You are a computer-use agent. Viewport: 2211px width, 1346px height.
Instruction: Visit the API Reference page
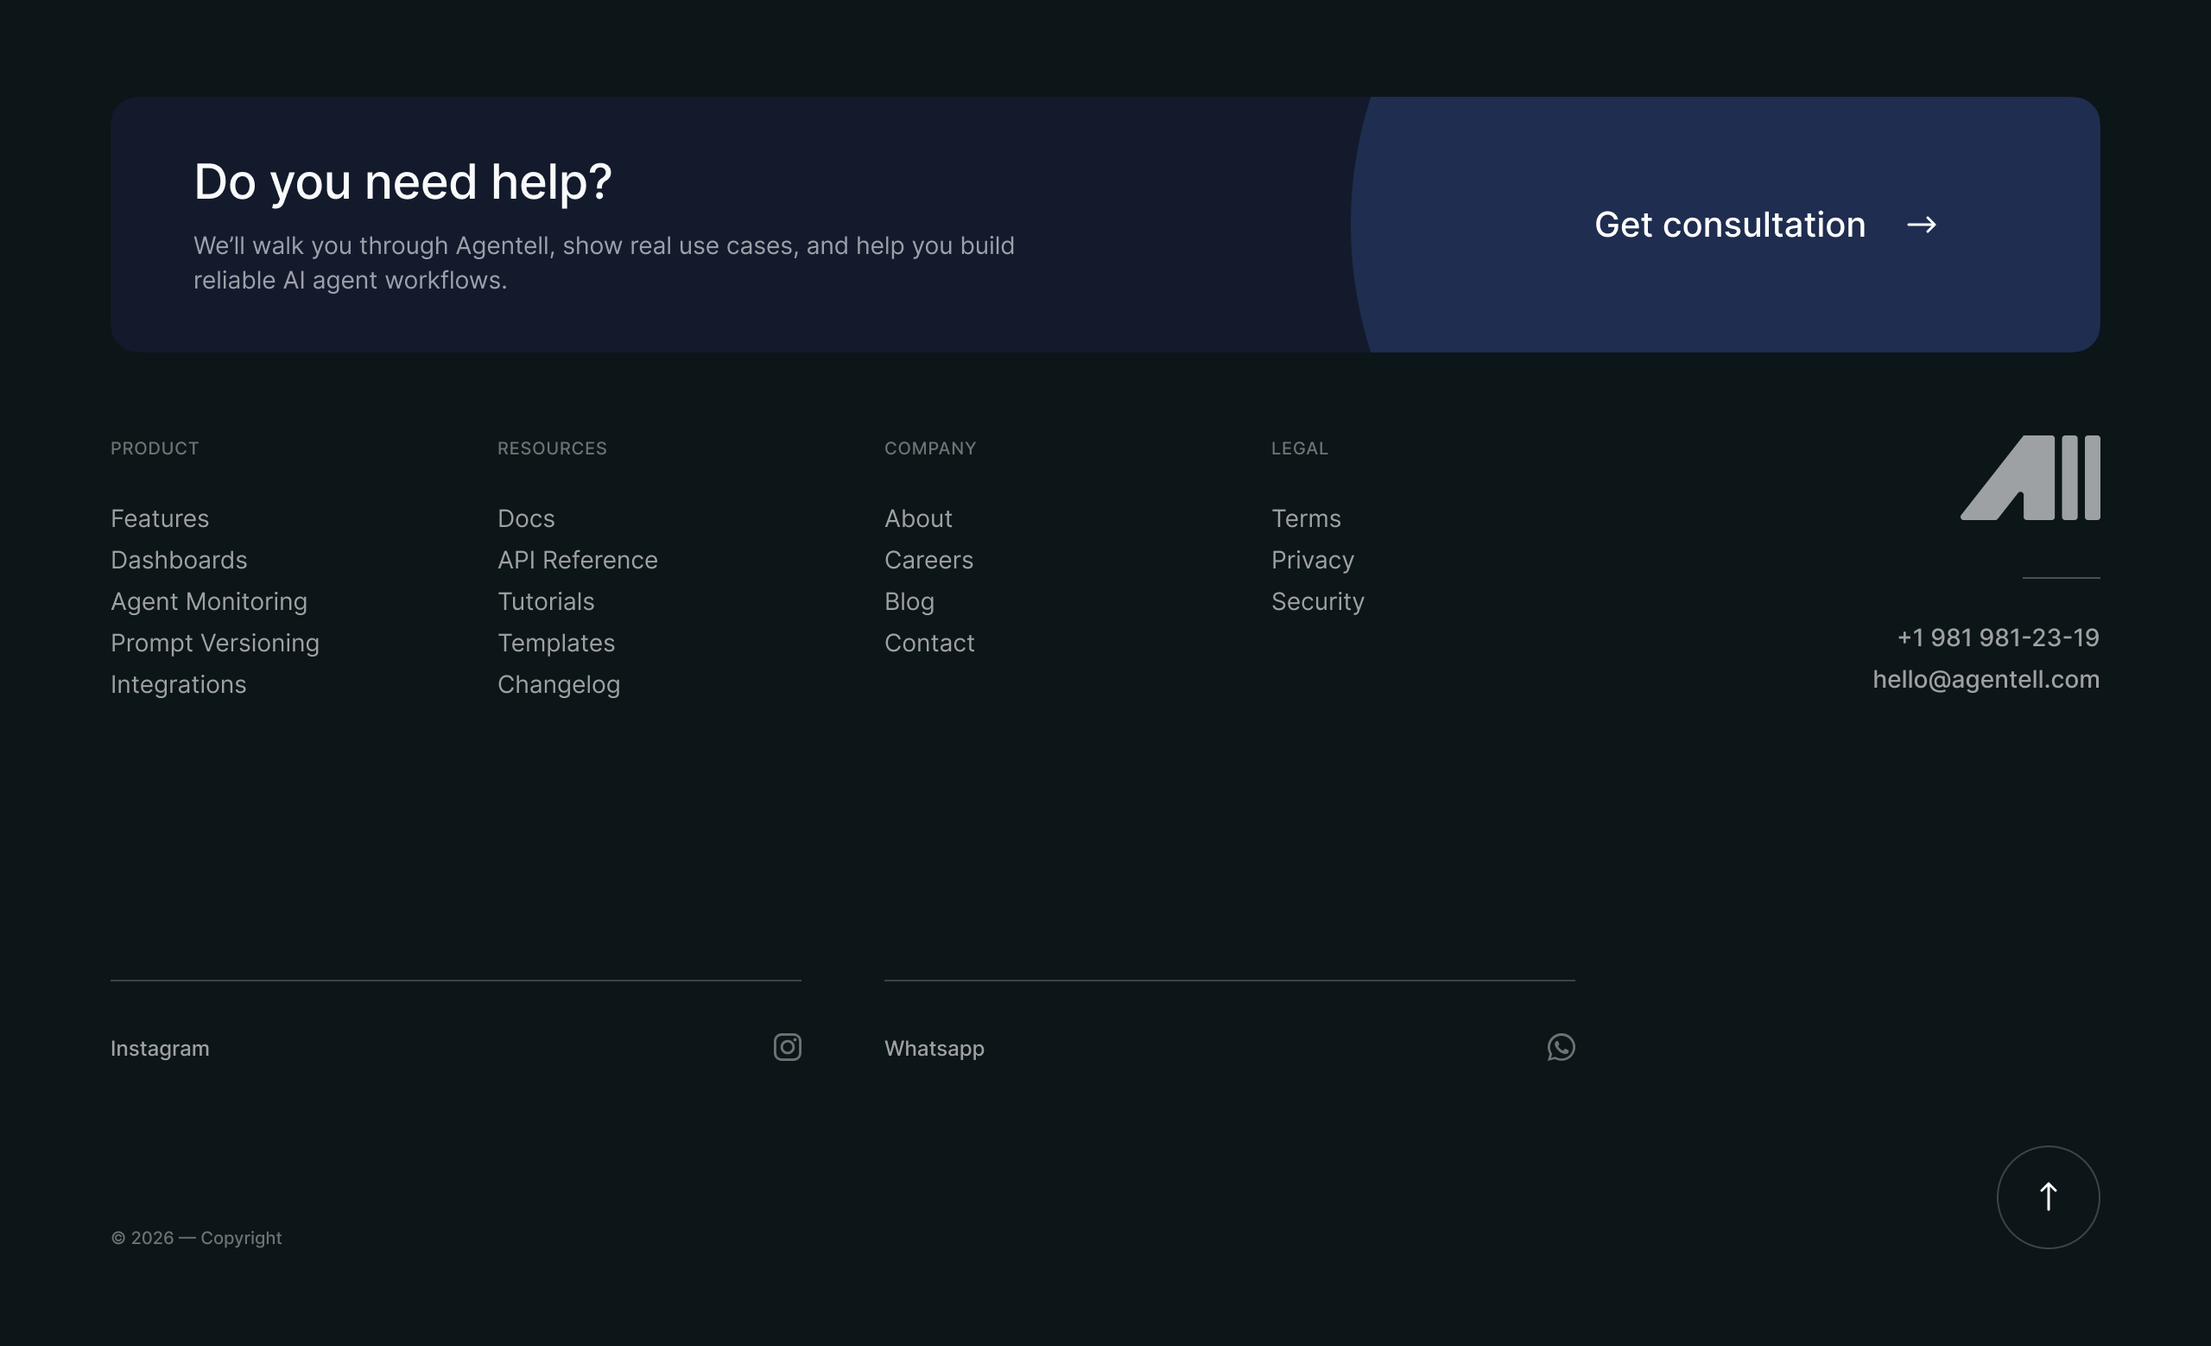[x=577, y=560]
